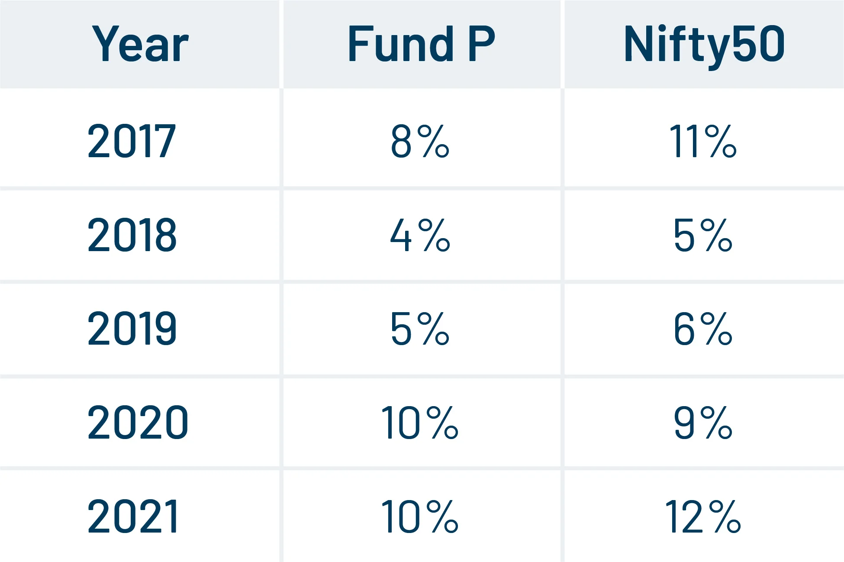Viewport: 844px width, 562px height.
Task: Select Nifty50's 11% value for 2017
Action: [x=703, y=141]
